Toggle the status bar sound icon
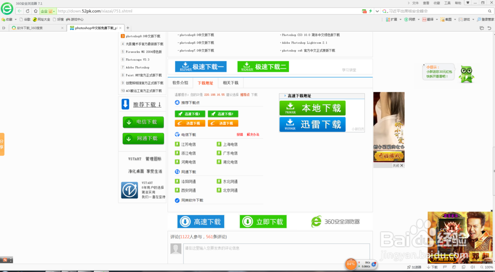495x272 pixels. coord(473,267)
